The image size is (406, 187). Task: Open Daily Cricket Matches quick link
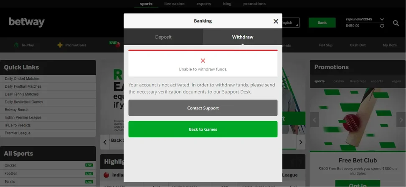tap(22, 78)
